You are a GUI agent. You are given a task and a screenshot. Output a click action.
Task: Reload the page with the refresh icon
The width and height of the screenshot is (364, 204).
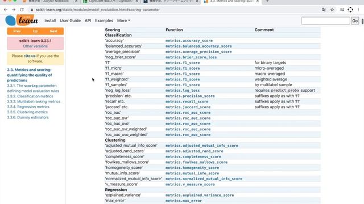22,10
